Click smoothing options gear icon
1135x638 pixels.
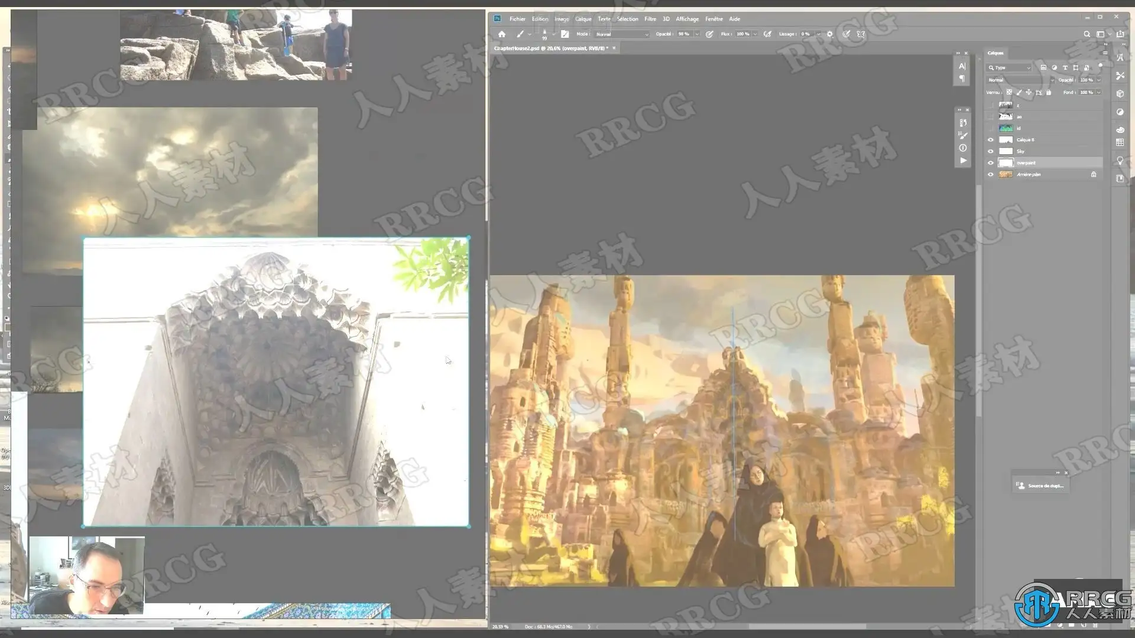(830, 34)
